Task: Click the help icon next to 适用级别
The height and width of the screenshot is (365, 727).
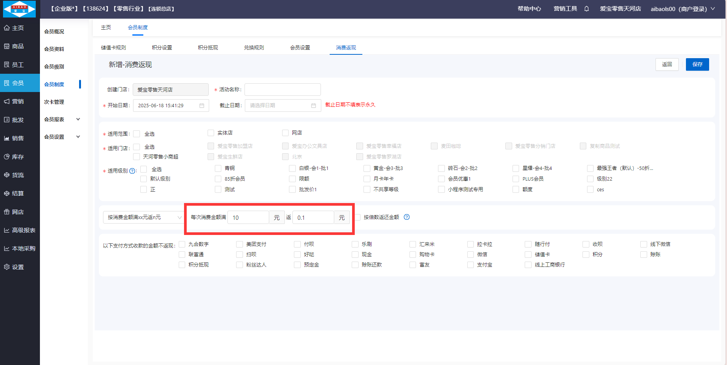Action: (x=132, y=171)
